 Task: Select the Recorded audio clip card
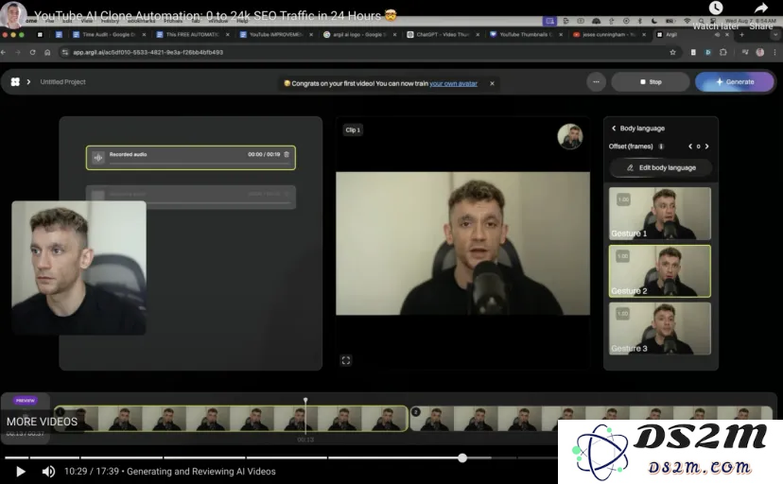(191, 158)
